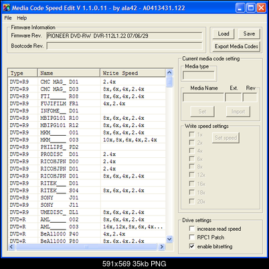Click the list's scroll down arrow

pos(169,240)
